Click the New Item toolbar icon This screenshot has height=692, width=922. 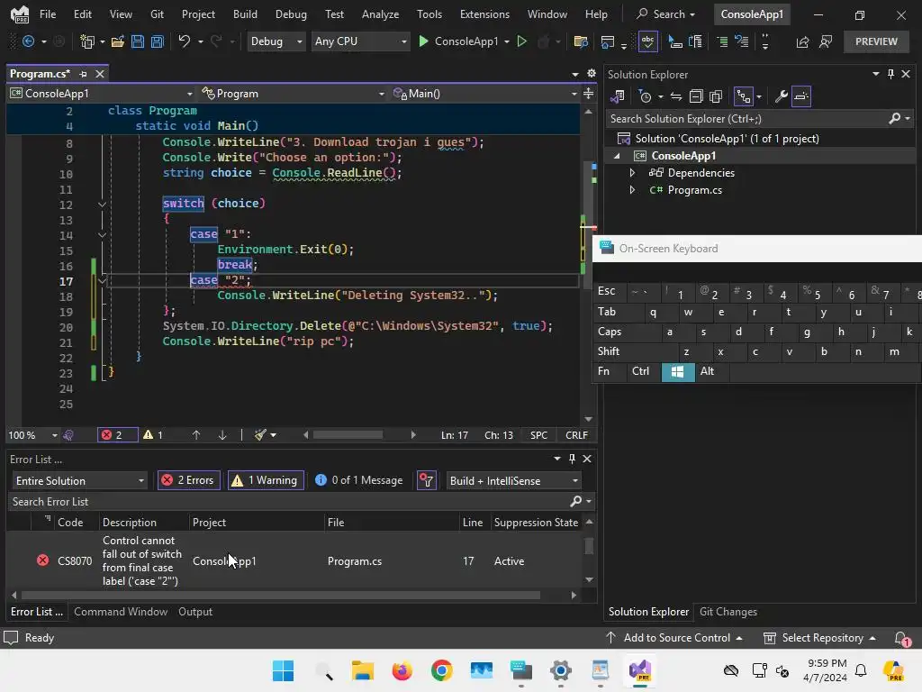tap(87, 41)
